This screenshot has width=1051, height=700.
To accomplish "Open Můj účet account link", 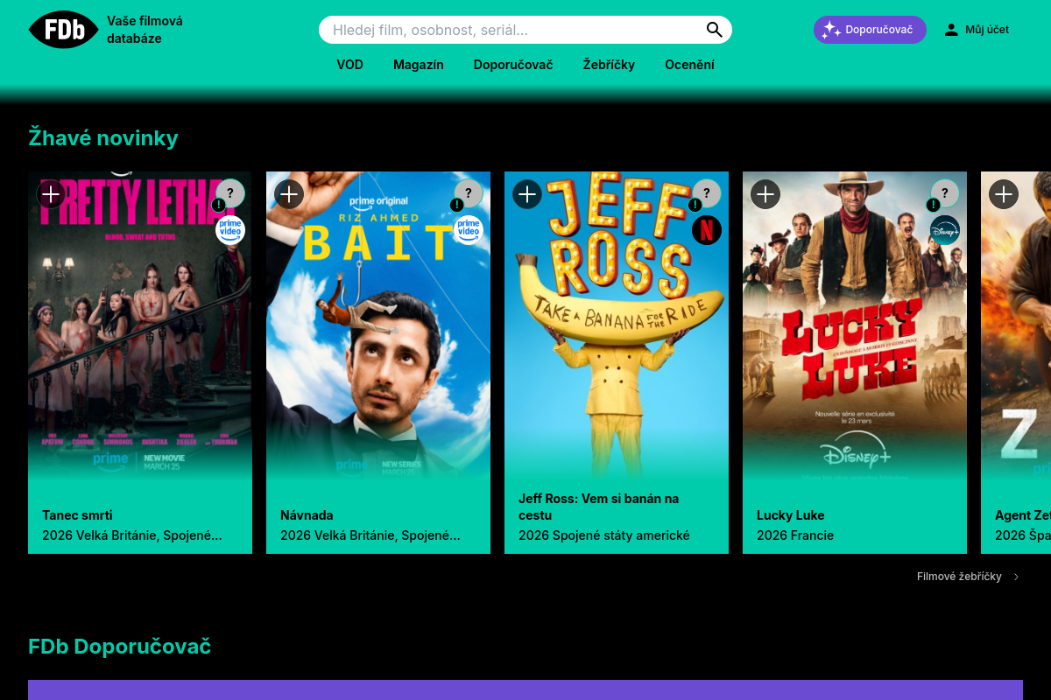I will click(x=977, y=30).
